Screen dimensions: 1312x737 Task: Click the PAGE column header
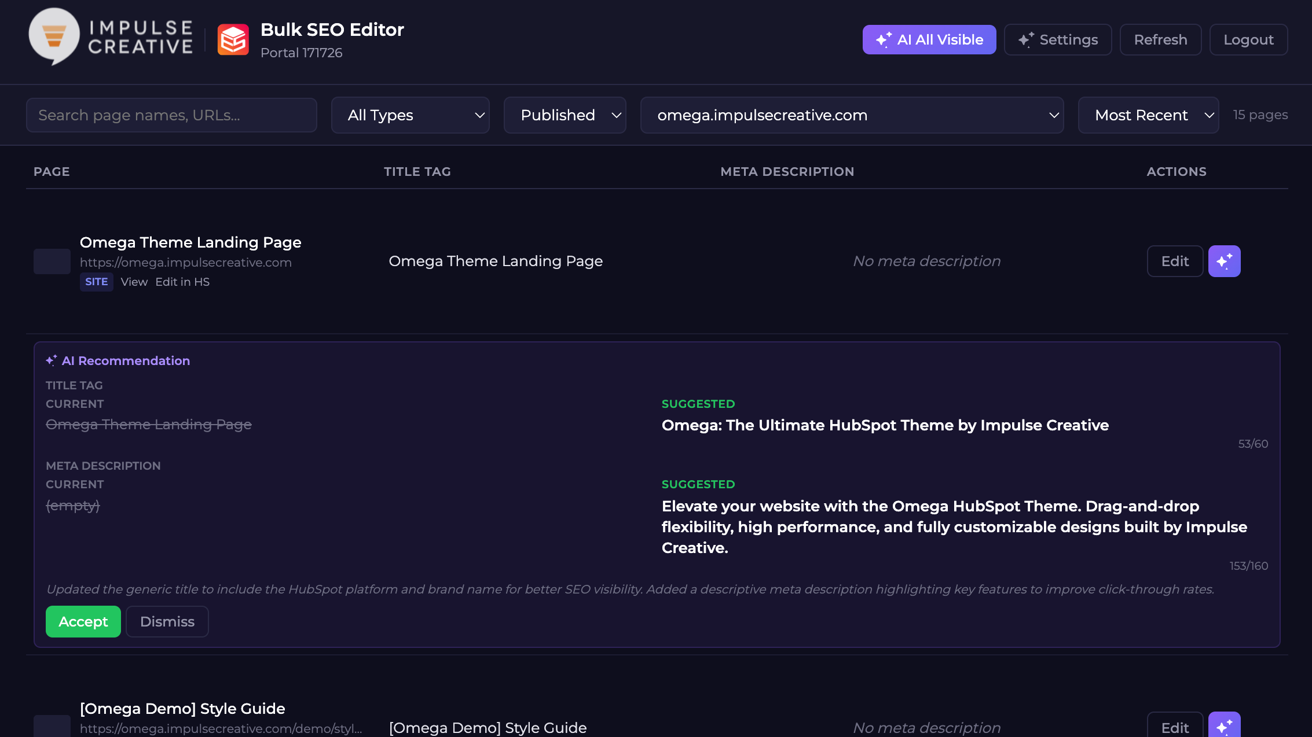52,171
